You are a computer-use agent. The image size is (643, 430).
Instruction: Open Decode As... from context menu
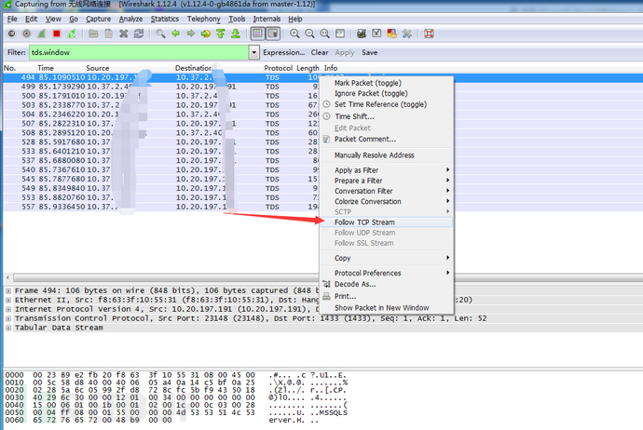[x=387, y=284]
